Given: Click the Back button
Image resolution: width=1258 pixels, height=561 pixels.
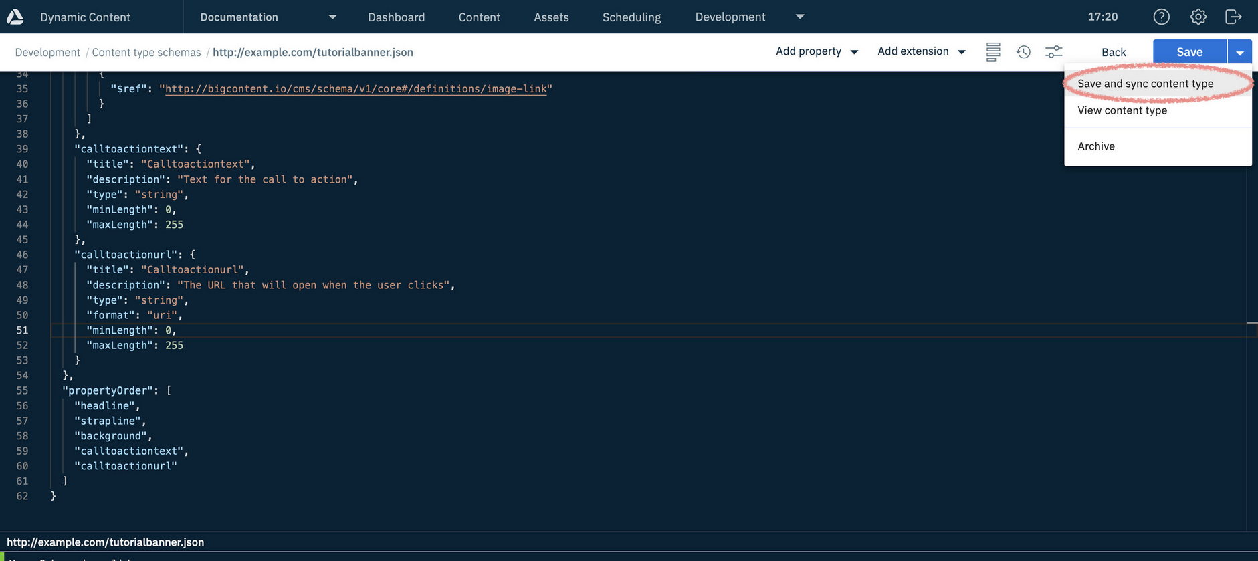Looking at the screenshot, I should tap(1114, 52).
